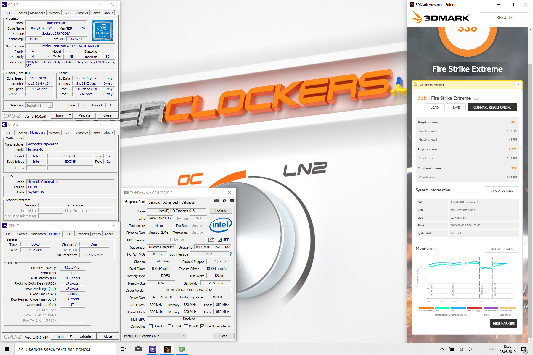Open the touch keyboard tray icon
Image resolution: width=533 pixels, height=355 pixels.
click(x=481, y=349)
